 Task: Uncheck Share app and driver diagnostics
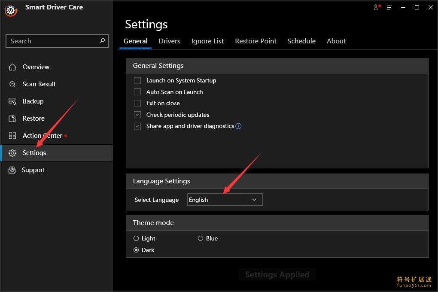pyautogui.click(x=137, y=126)
